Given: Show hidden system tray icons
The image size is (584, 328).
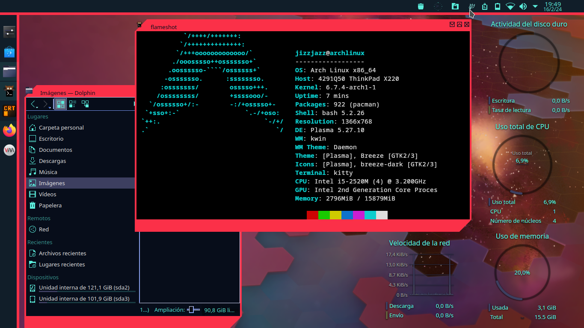Looking at the screenshot, I should (x=535, y=6).
